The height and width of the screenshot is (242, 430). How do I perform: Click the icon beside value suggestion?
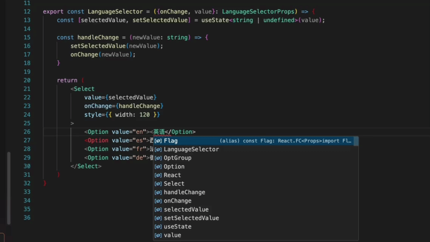(x=158, y=236)
